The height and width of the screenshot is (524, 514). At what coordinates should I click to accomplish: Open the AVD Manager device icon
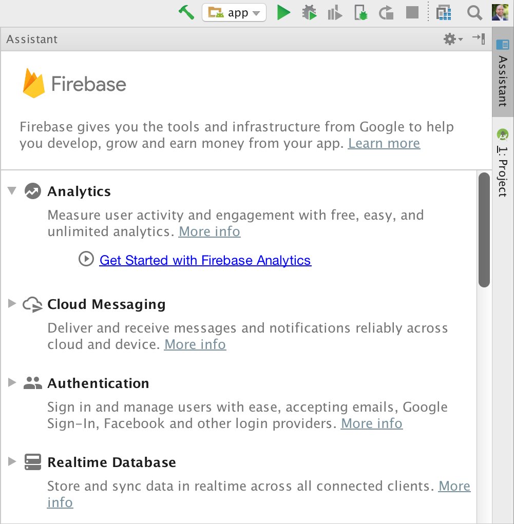click(x=443, y=12)
